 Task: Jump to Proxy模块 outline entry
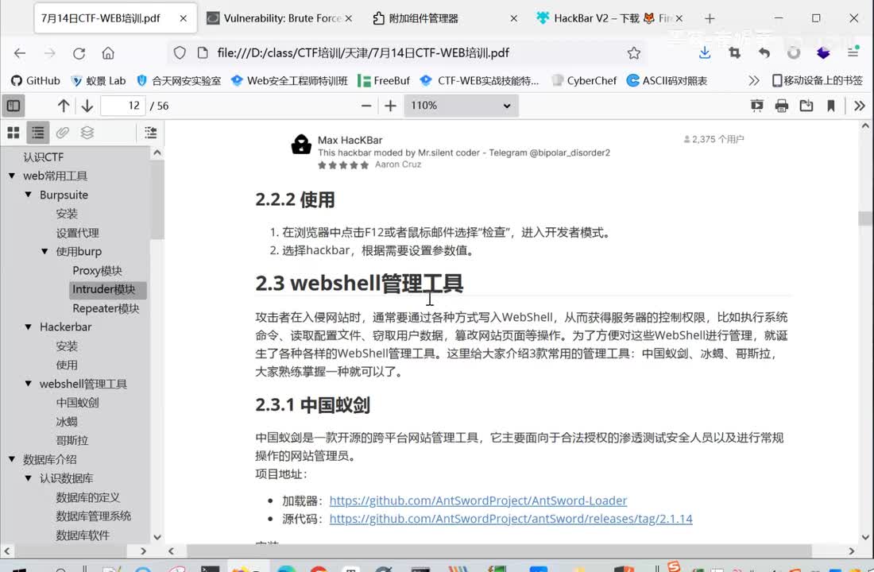(97, 270)
